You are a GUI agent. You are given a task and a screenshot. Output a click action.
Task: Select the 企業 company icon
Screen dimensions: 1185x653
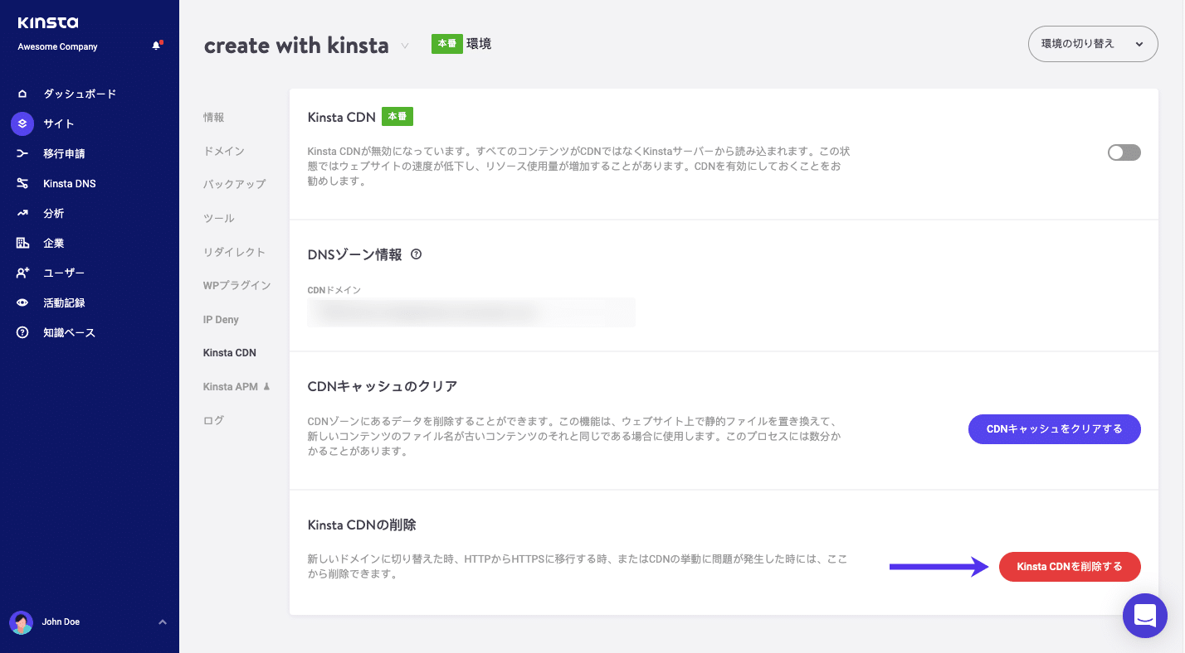22,243
